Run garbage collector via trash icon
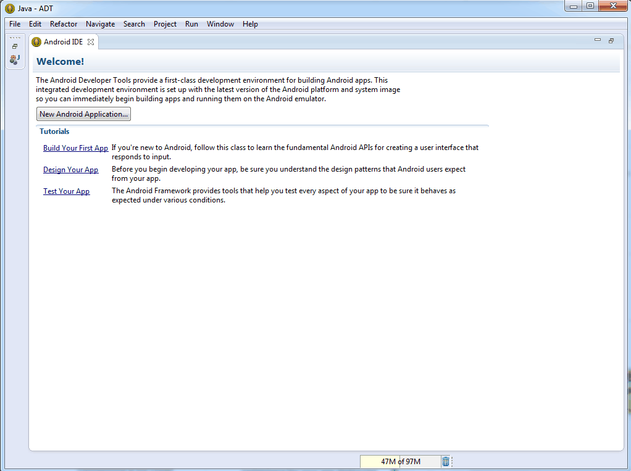631x471 pixels. 446,462
